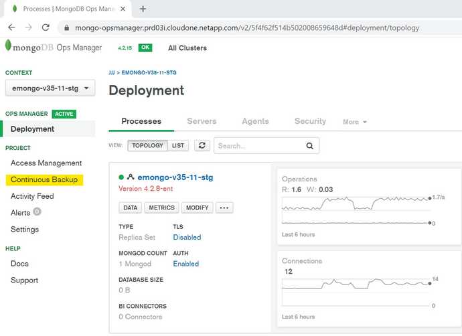462x336 pixels.
Task: Click the MongoDB leaf logo
Action: (8, 46)
